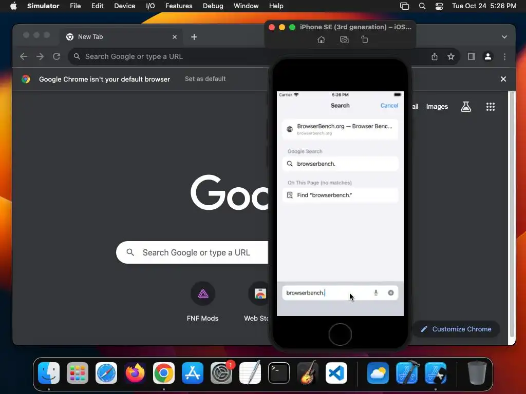The width and height of the screenshot is (526, 394).
Task: Dismiss the default browser banner
Action: (x=503, y=79)
